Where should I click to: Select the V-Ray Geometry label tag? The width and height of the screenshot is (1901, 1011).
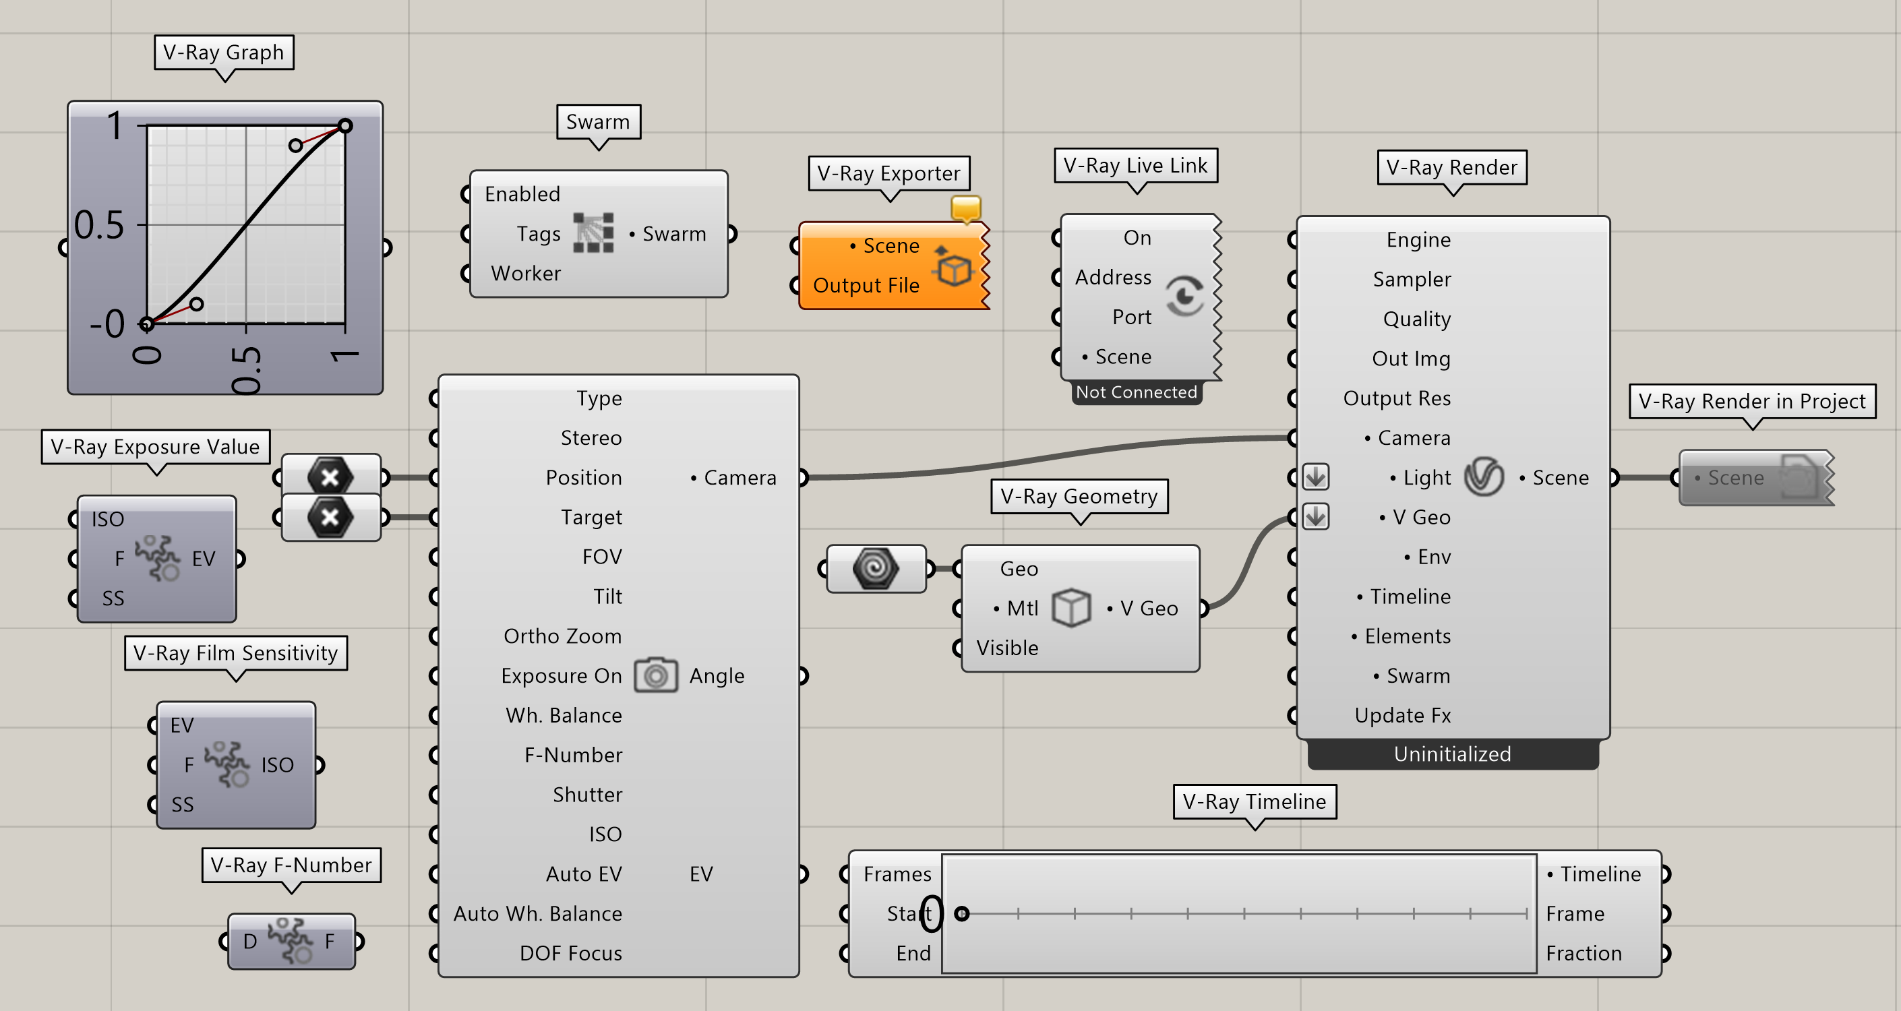coord(1079,497)
